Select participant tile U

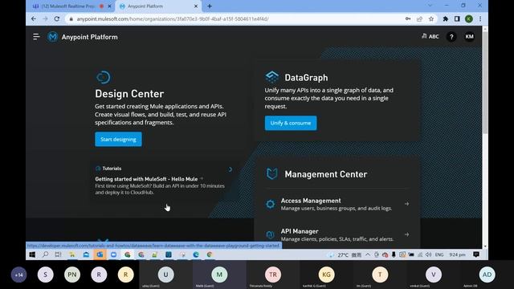click(x=166, y=275)
